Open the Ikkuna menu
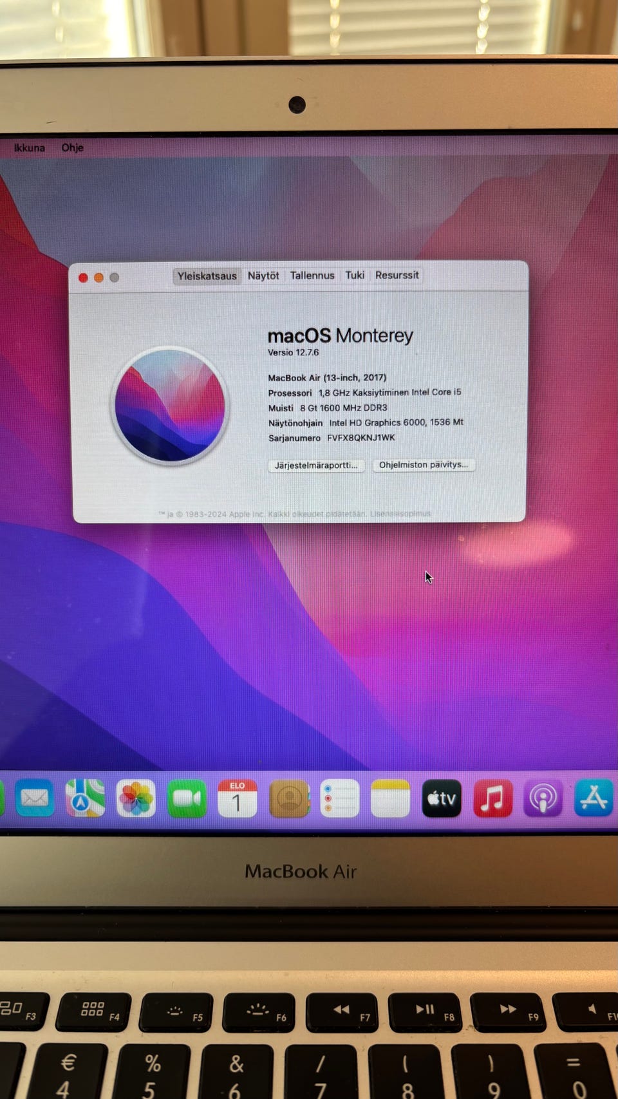 pos(30,148)
